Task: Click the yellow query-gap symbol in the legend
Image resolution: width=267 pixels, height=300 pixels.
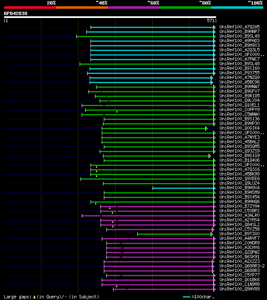Action: click(34, 297)
